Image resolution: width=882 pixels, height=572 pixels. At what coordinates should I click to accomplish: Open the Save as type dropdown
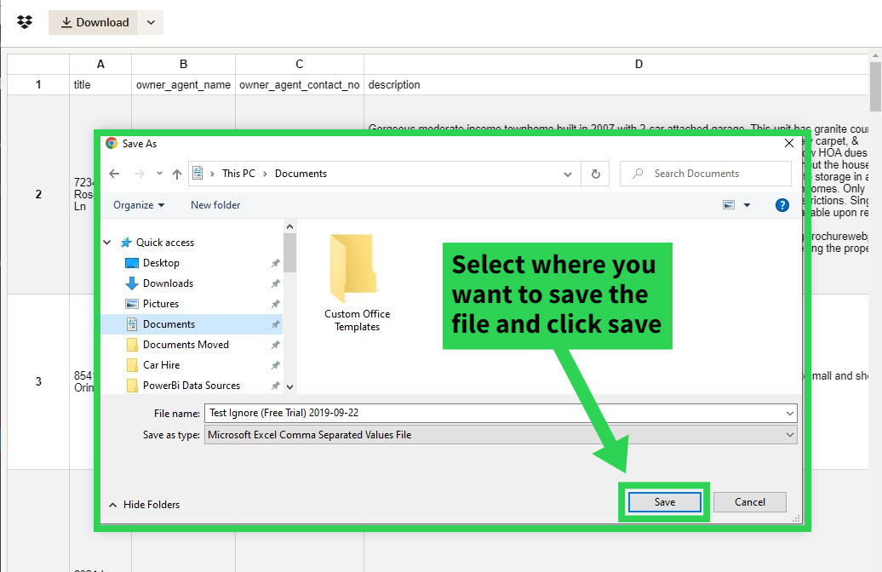501,435
